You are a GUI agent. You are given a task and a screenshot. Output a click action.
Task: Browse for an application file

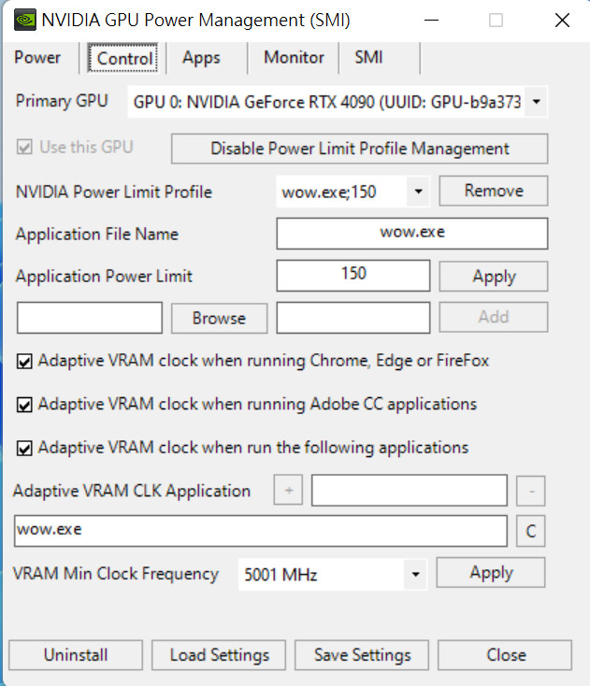point(220,318)
